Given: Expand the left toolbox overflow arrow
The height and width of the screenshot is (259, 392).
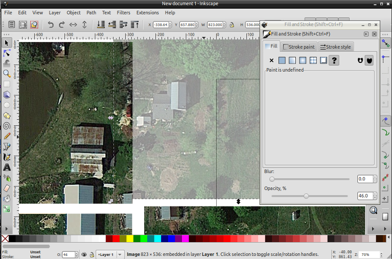Looking at the screenshot, I should 7,228.
